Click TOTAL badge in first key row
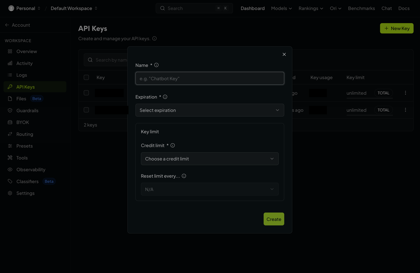420x273 pixels. (383, 93)
